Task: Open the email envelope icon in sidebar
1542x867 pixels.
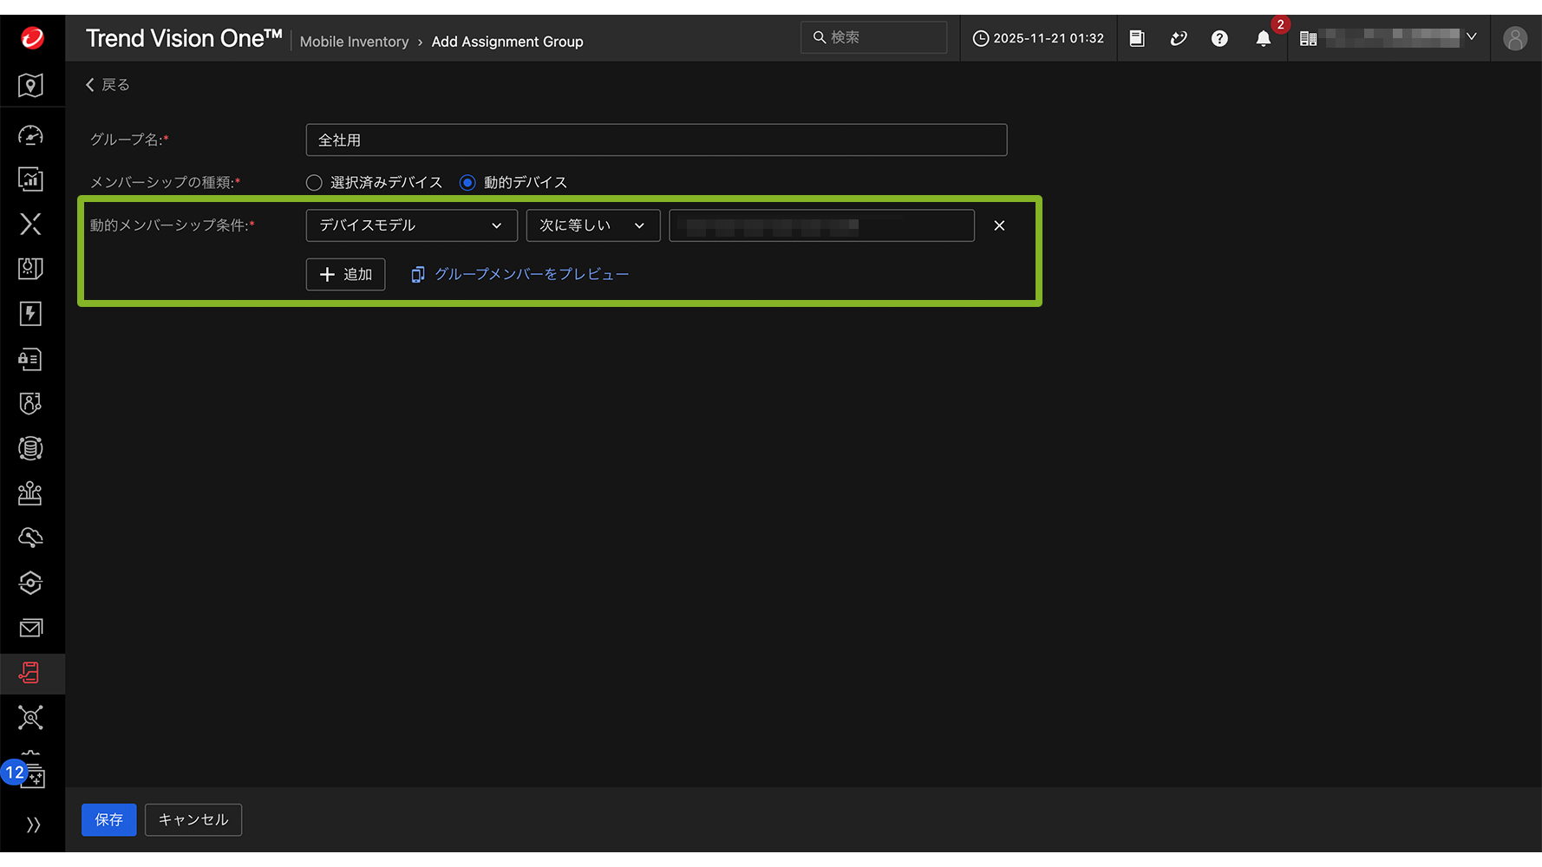Action: (31, 628)
